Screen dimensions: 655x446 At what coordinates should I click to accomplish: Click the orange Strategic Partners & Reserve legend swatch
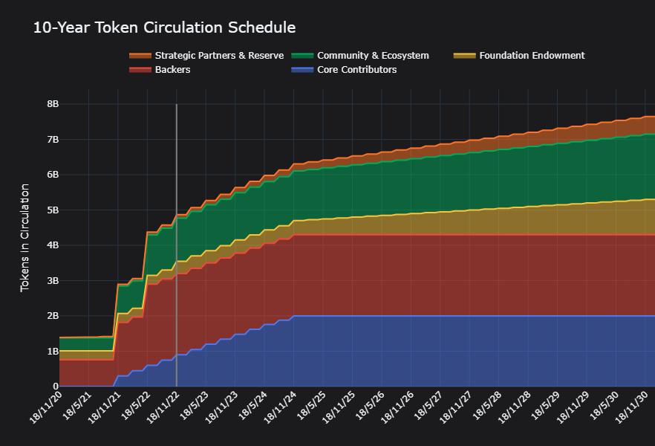point(140,56)
